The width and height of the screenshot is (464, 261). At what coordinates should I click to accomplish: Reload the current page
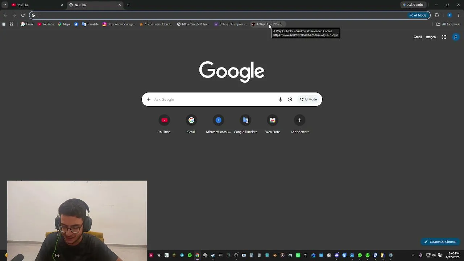click(x=23, y=15)
